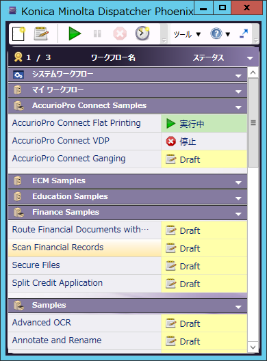The height and width of the screenshot is (361, 267).
Task: Click Draft icon for AccurioPro Connect Ganging
Action: click(171, 159)
